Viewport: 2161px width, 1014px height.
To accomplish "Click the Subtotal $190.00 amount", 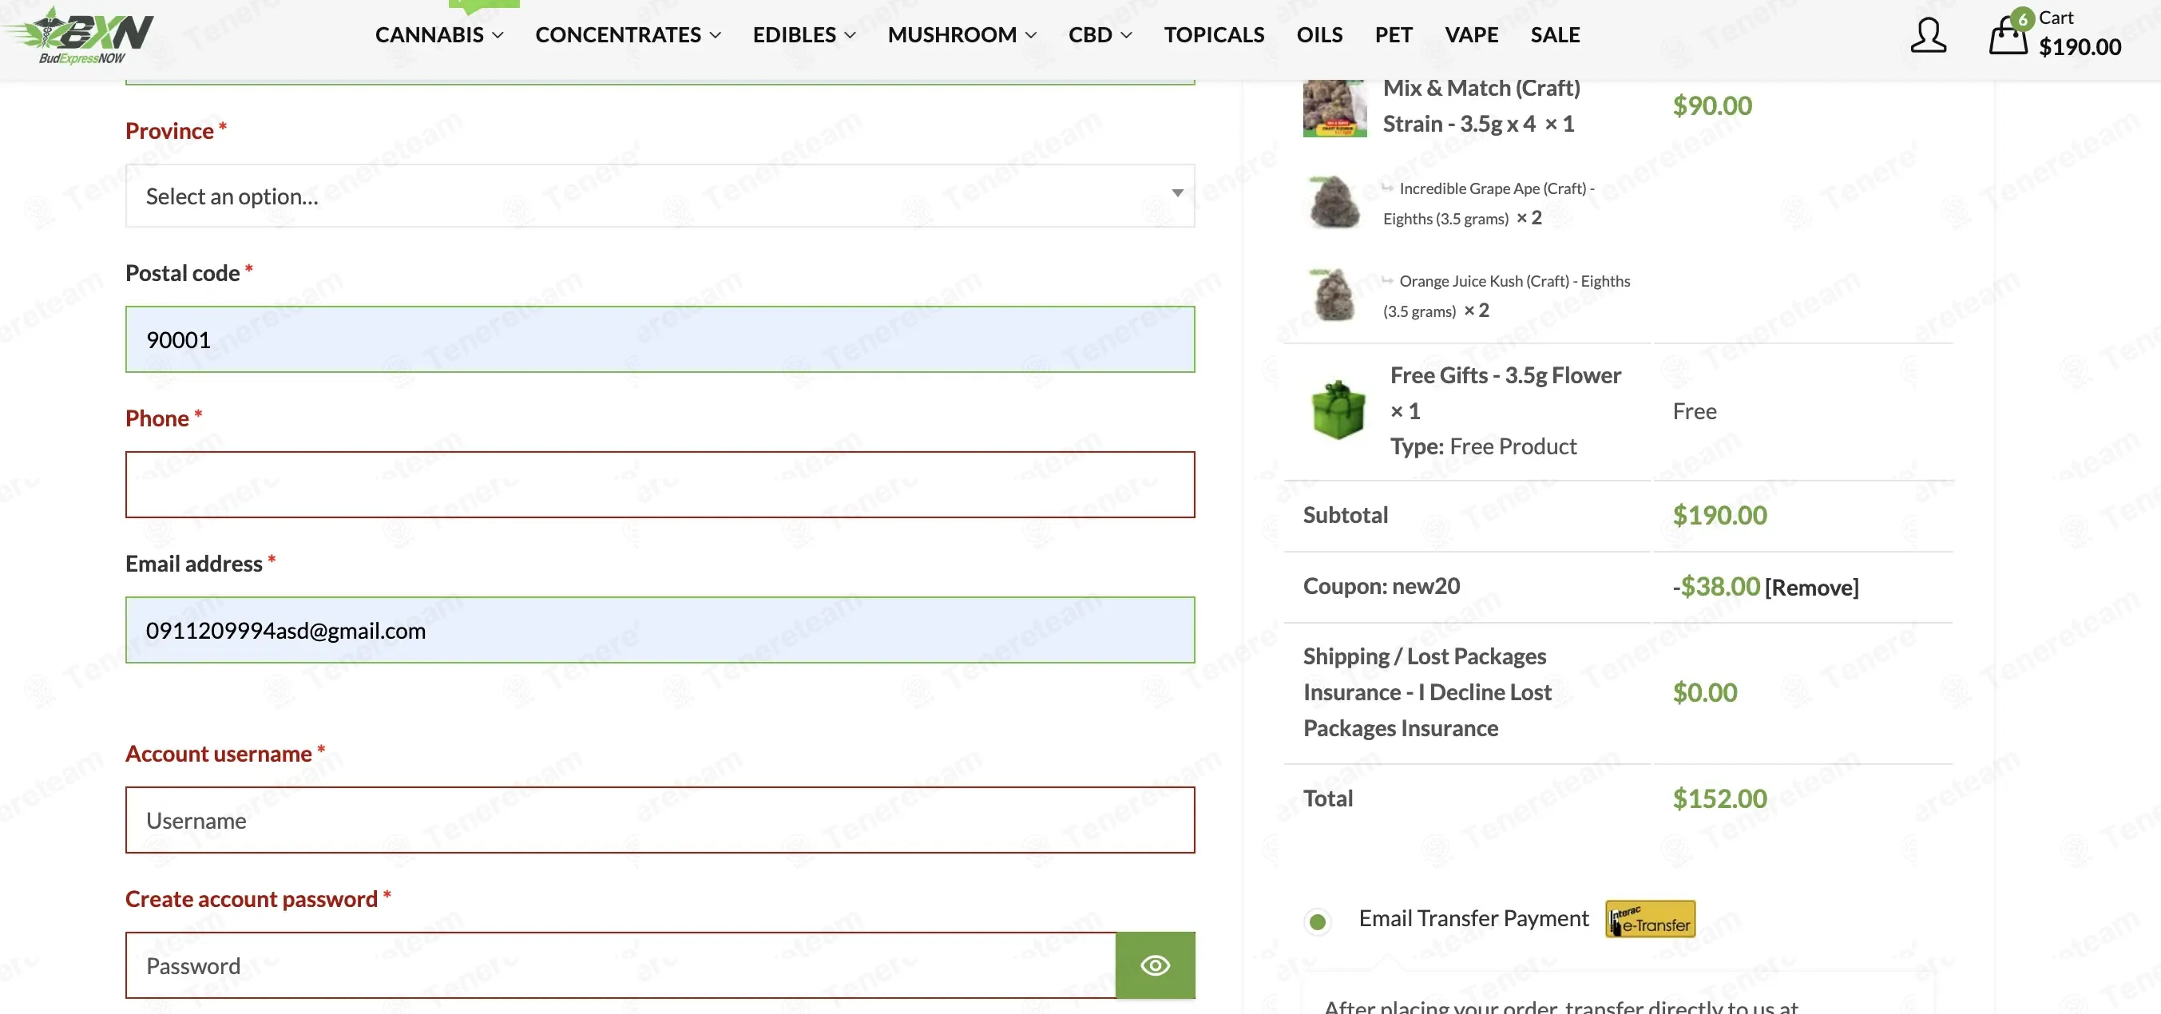I will [1719, 515].
